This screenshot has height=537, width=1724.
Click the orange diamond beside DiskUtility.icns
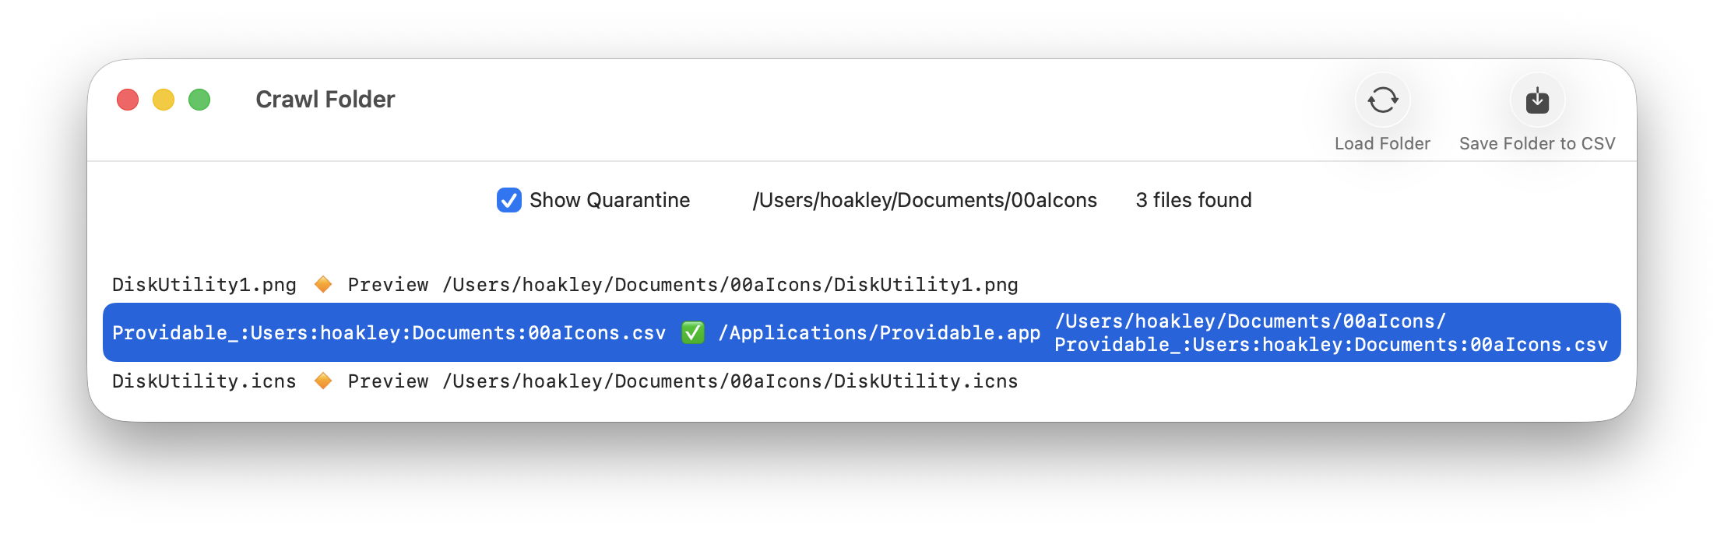(322, 381)
